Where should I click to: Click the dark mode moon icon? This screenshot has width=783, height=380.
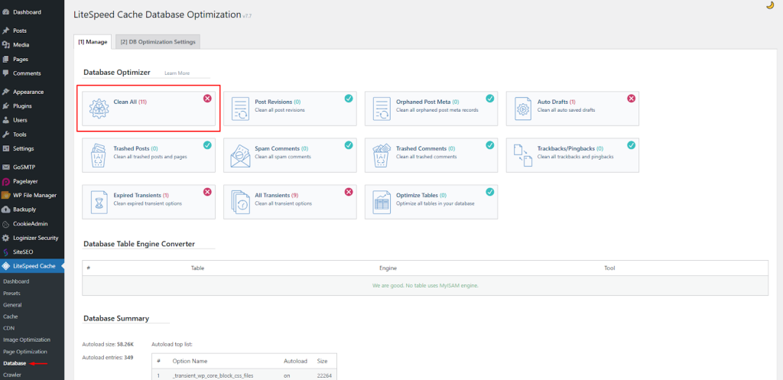click(x=769, y=5)
